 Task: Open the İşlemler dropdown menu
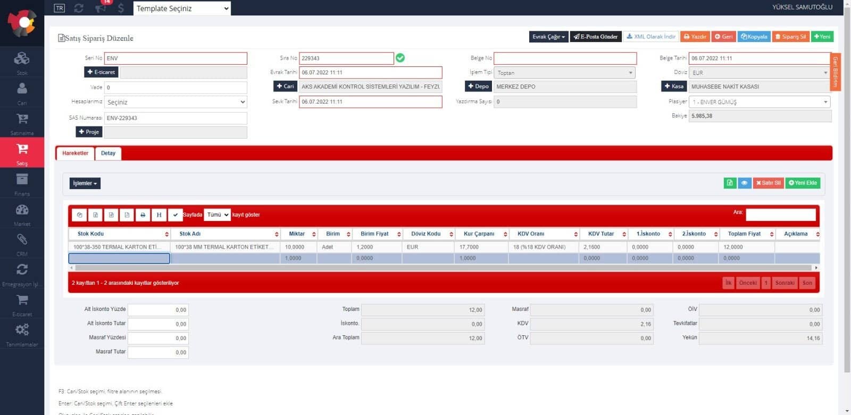pyautogui.click(x=85, y=183)
